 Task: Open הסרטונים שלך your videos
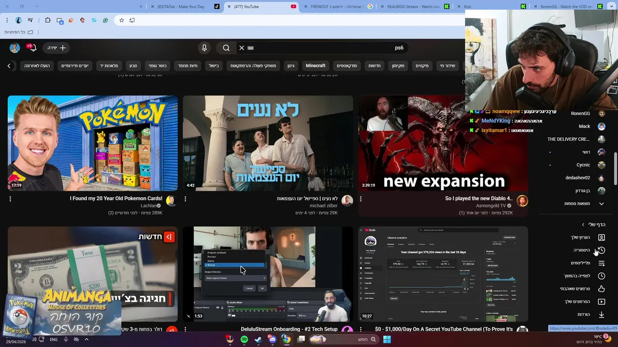coord(577,302)
